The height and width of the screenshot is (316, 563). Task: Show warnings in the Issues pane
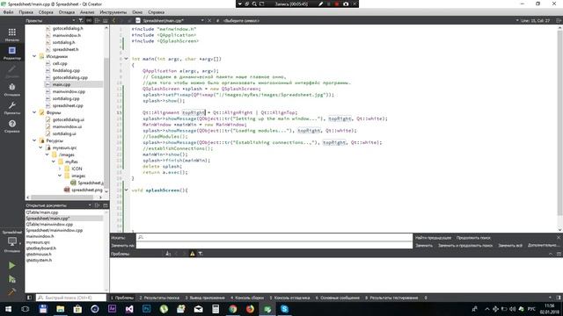(192, 254)
